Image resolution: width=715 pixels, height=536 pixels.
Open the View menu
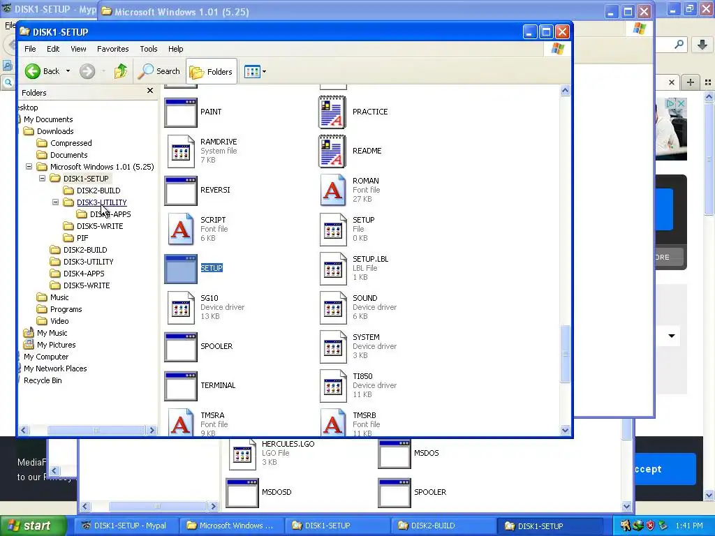tap(78, 49)
